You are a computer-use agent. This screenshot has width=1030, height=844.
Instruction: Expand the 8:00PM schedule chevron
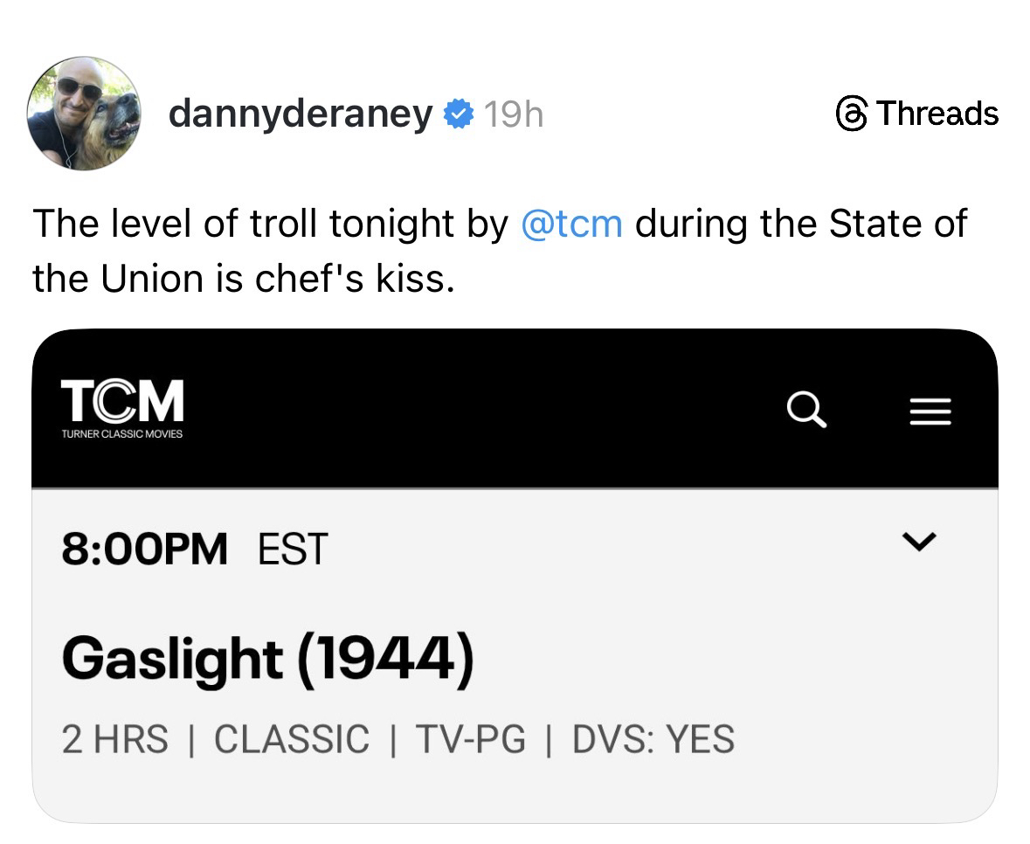pos(918,542)
